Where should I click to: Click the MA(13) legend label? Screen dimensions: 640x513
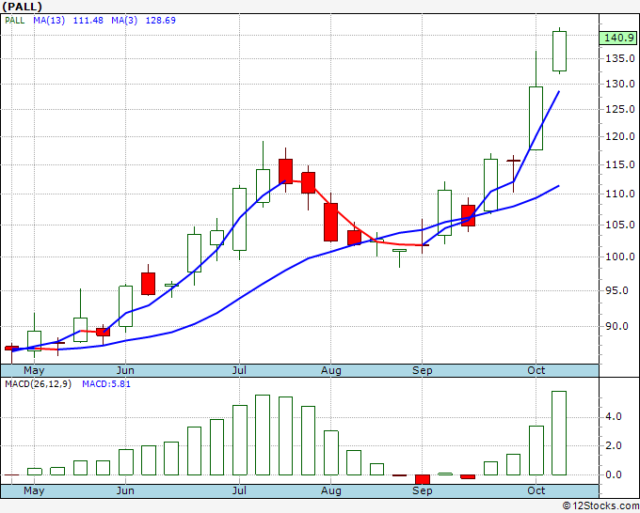coord(49,21)
